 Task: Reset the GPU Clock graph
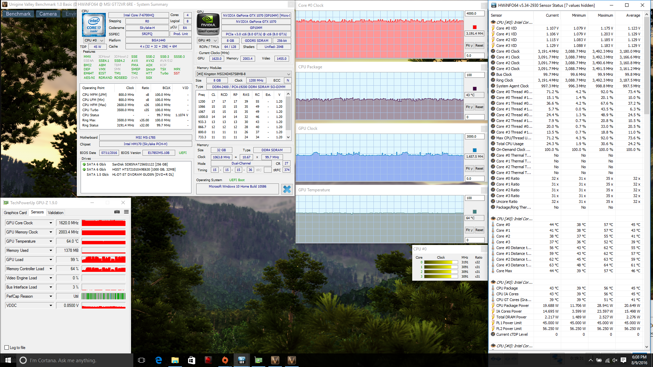(x=479, y=169)
